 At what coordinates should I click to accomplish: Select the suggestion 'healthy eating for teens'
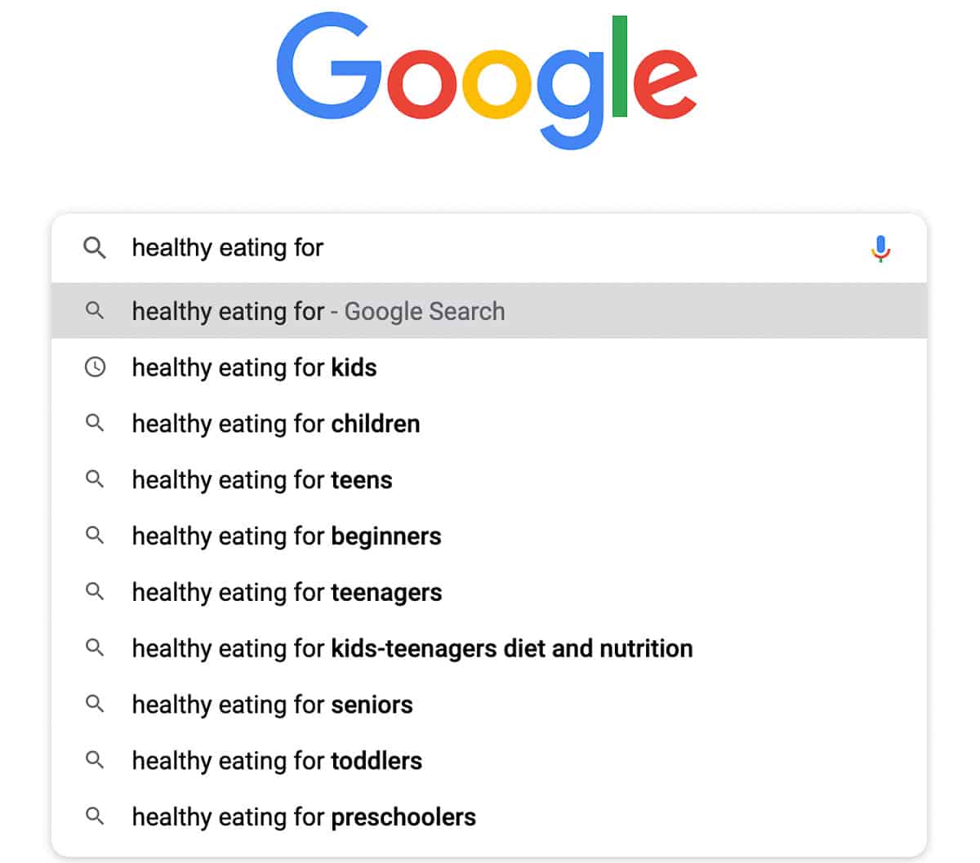(261, 480)
